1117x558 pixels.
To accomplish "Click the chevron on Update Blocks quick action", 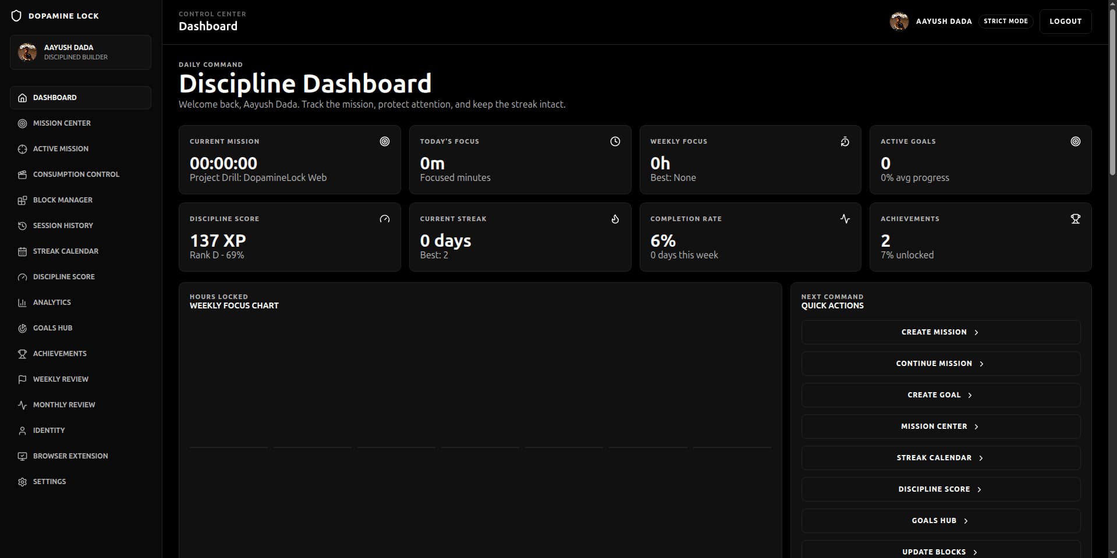I will pos(975,552).
